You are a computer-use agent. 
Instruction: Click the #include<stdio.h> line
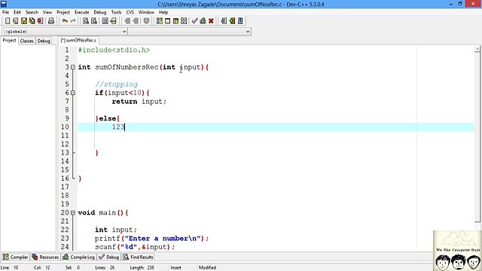[x=114, y=50]
